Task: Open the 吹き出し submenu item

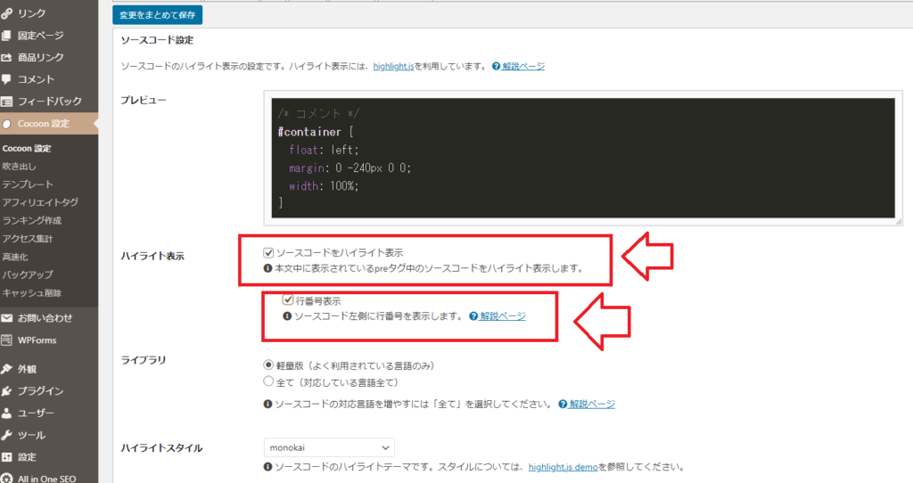Action: click(20, 167)
